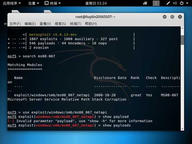Click the 'Disclosure Date' column header
The image size is (192, 144).
click(x=110, y=78)
